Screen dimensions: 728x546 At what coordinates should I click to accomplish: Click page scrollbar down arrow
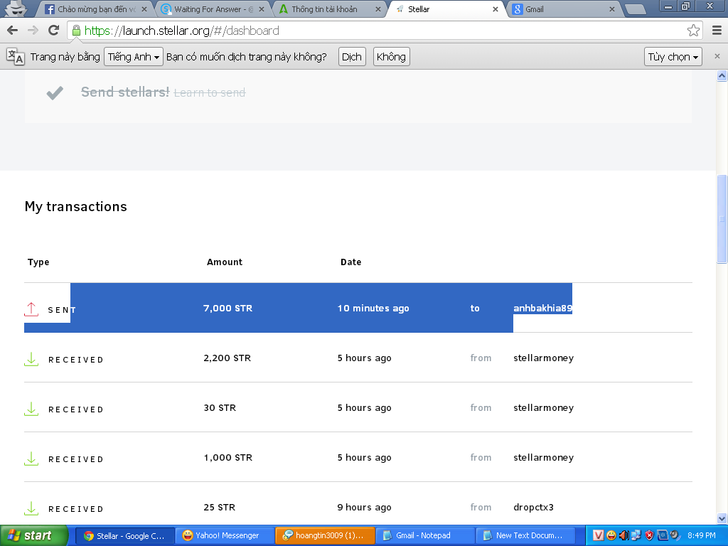click(722, 518)
